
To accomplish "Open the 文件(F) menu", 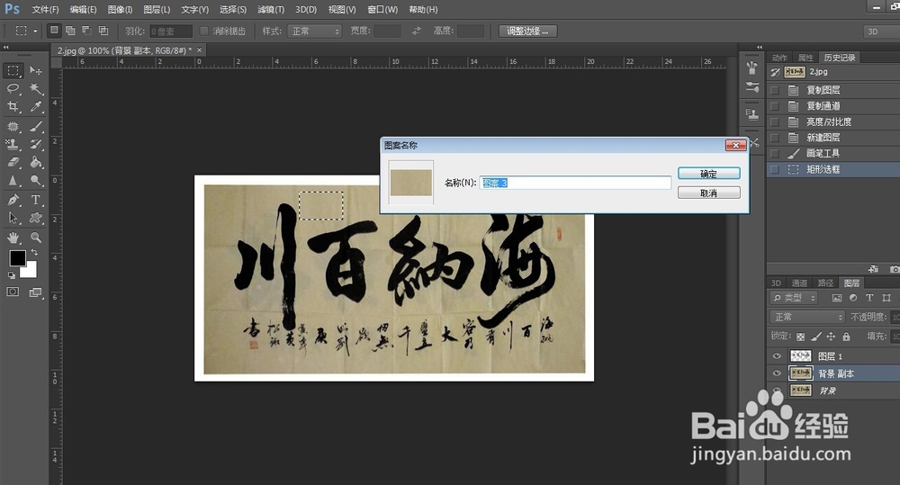I will (x=45, y=9).
